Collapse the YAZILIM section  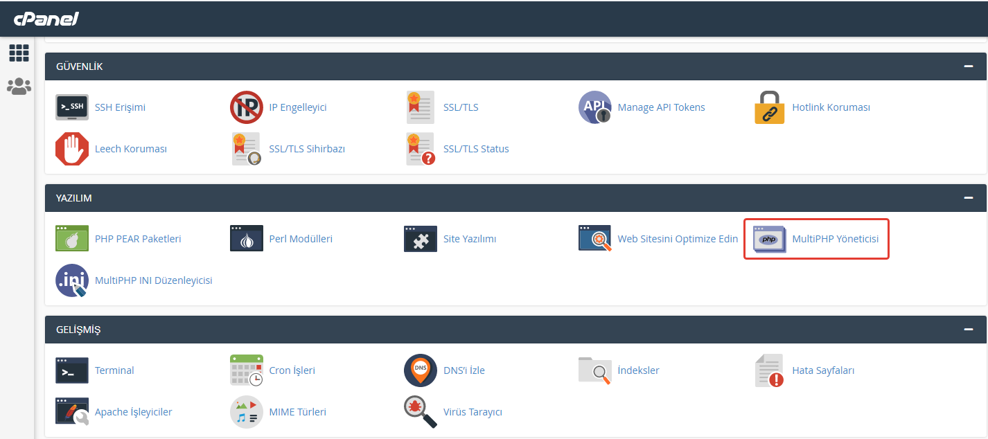click(968, 198)
